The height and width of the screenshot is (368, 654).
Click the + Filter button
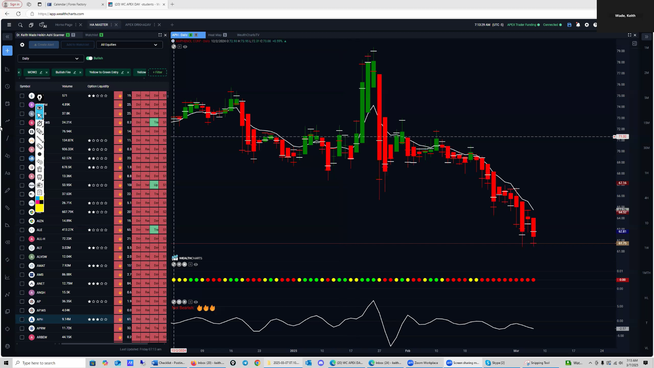[x=157, y=72]
